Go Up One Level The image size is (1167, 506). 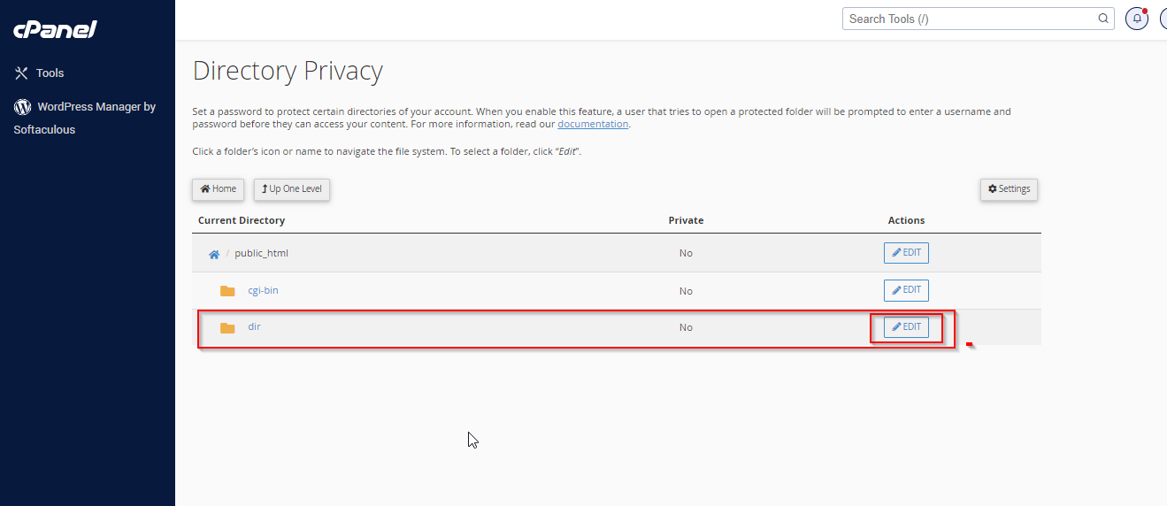click(x=292, y=189)
